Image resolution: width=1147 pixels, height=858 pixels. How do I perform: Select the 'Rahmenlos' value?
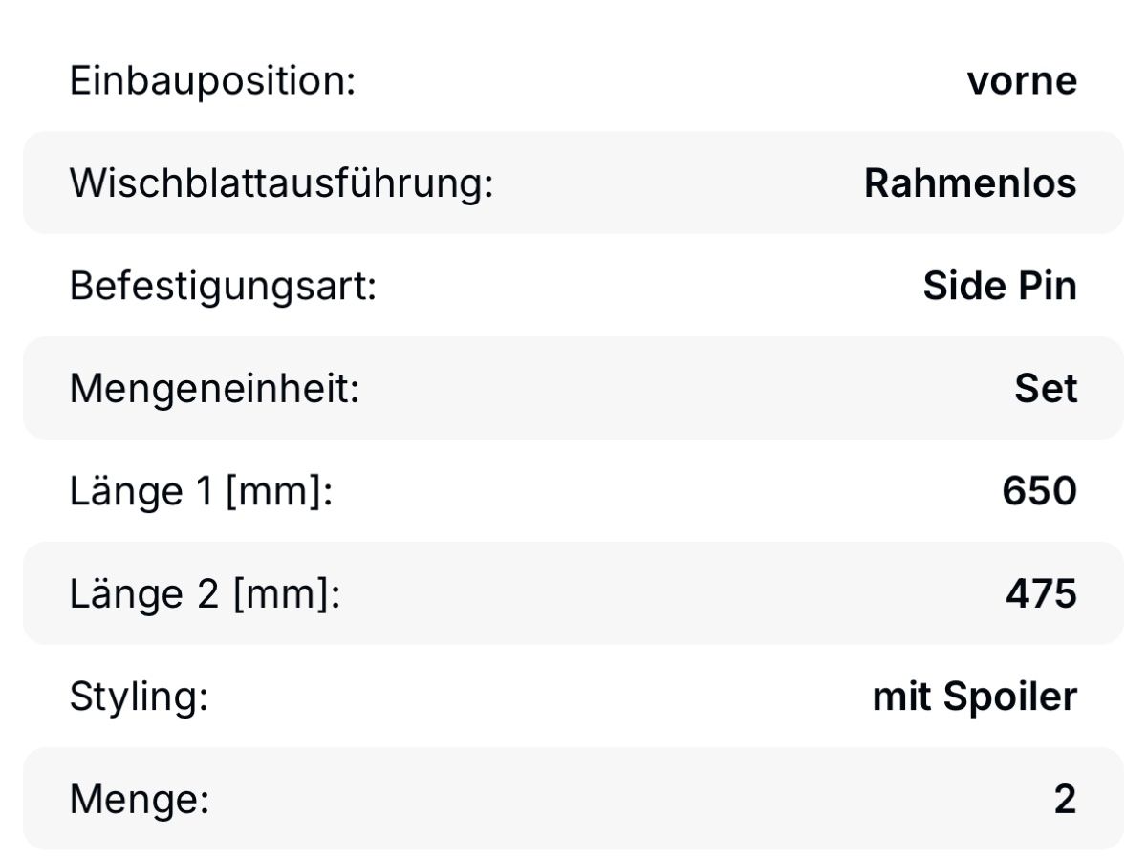tap(969, 183)
